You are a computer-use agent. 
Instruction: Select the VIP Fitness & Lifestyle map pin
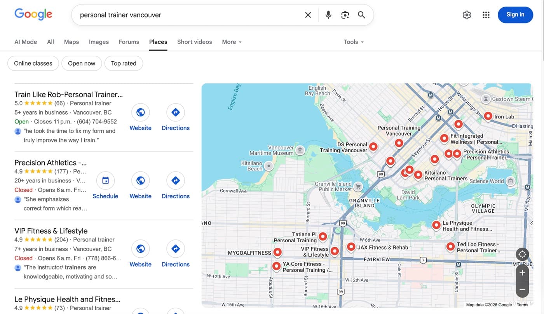coord(334,251)
